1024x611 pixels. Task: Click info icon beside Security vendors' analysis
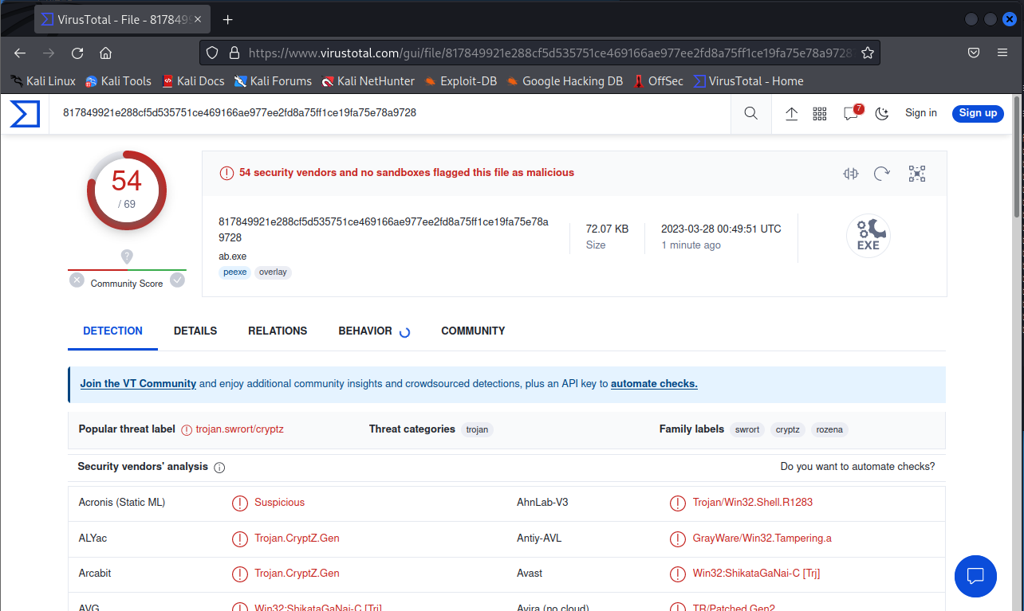(x=219, y=468)
